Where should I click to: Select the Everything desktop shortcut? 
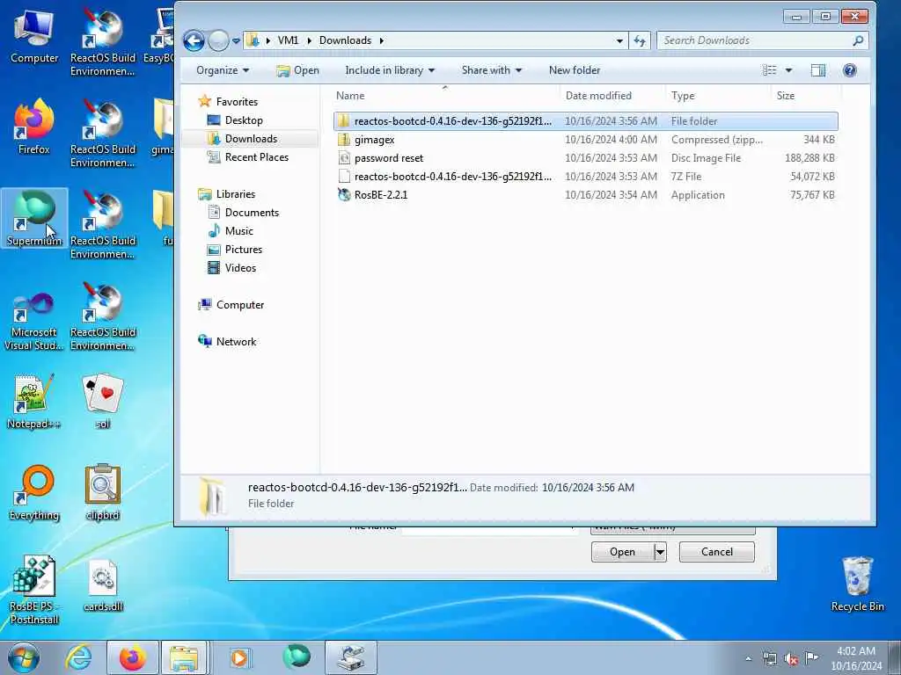point(34,492)
